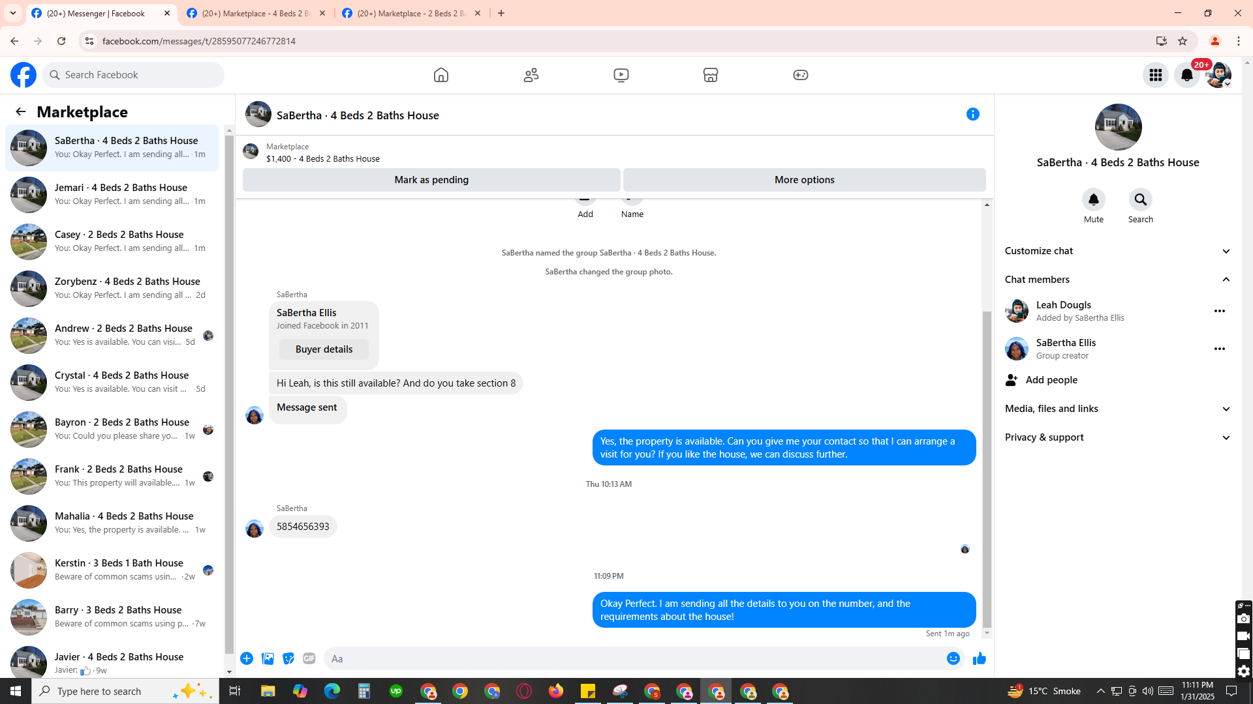1253x704 pixels.
Task: Switch to the Messenger | Facebook tab
Action: pyautogui.click(x=101, y=13)
